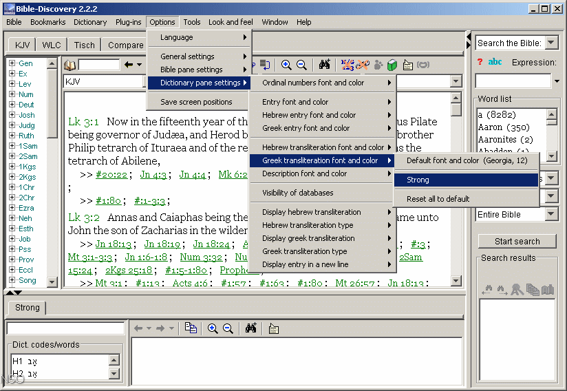Zoom in on the Bible pane text
This screenshot has height=391, width=567.
point(286,65)
